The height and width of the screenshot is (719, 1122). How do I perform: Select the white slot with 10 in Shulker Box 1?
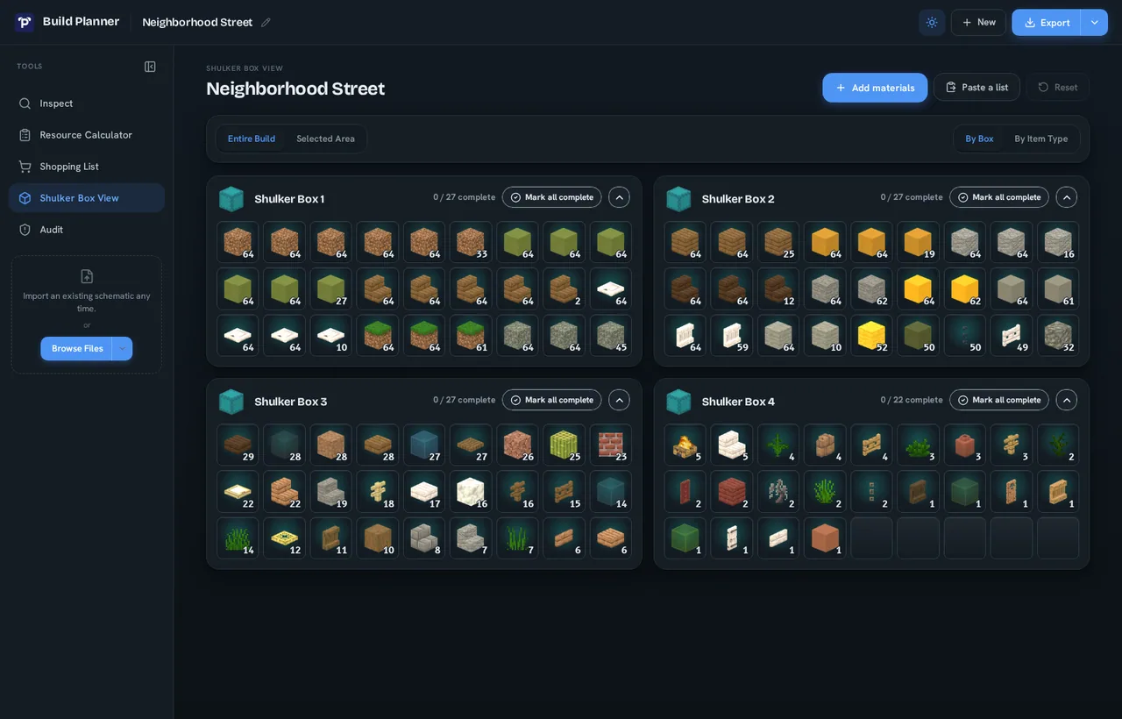point(331,335)
